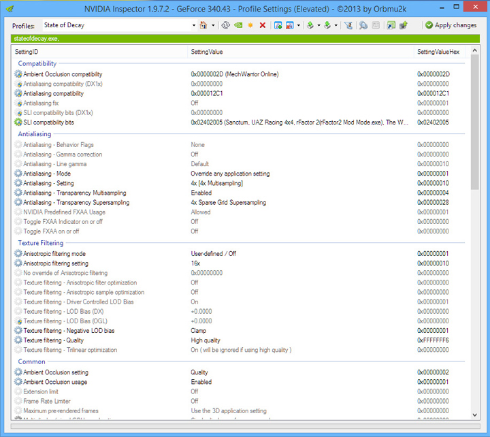Click the stateofdecay.exe label in green bar
Viewport: 490px width, 437px height.
[36, 39]
